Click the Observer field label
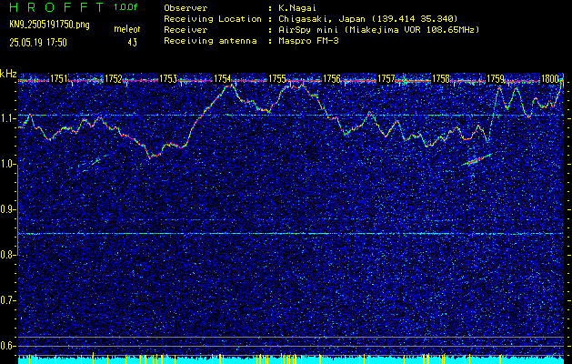The image size is (572, 364). 186,7
